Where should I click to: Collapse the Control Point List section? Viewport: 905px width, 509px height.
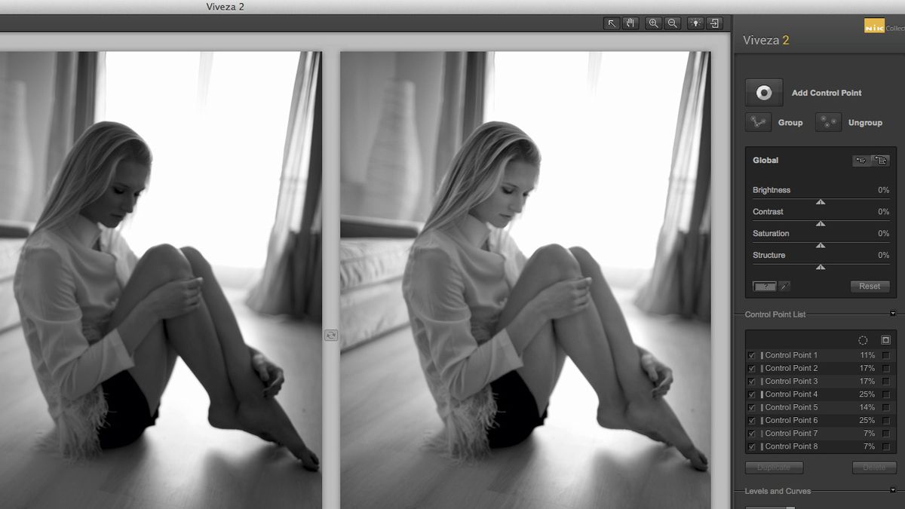pyautogui.click(x=893, y=314)
